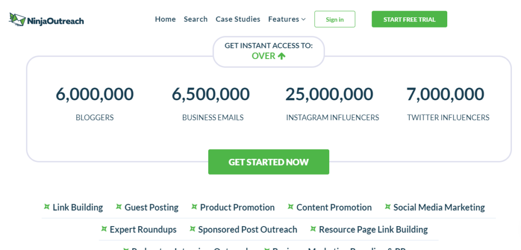Click the 6,000,000 bloggers statistic
The image size is (521, 250).
tap(95, 94)
